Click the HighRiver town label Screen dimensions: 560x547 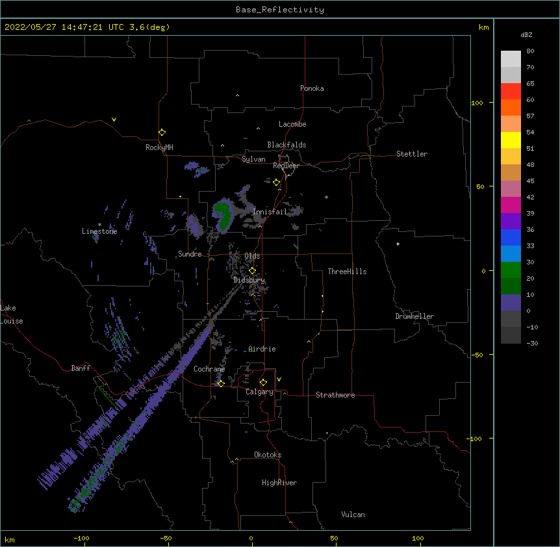(x=279, y=483)
